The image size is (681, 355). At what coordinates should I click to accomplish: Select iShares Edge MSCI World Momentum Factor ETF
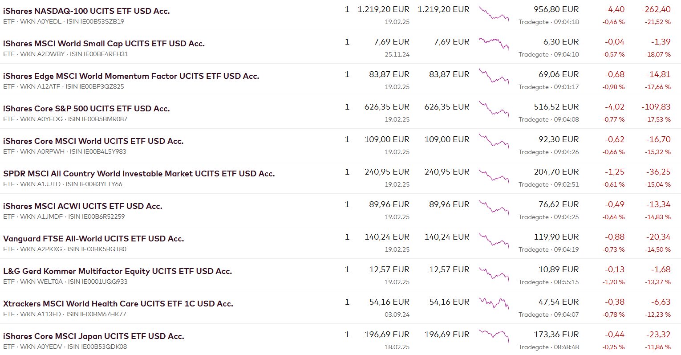131,76
